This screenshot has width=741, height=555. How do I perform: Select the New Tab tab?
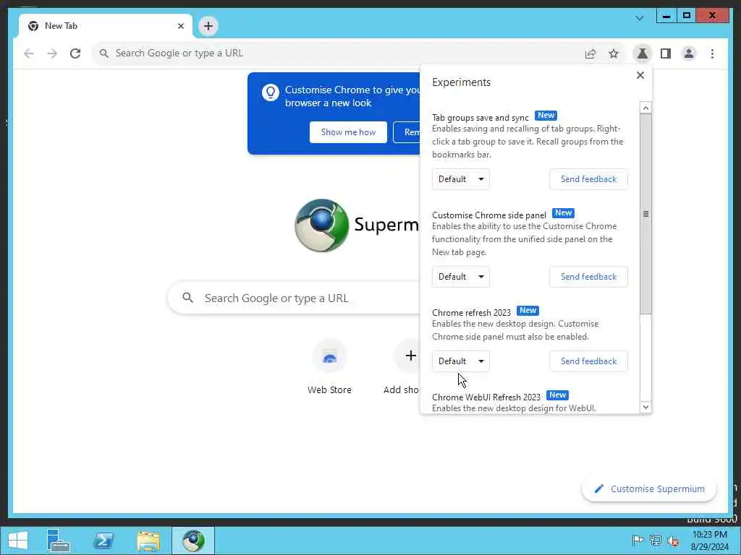pyautogui.click(x=106, y=26)
